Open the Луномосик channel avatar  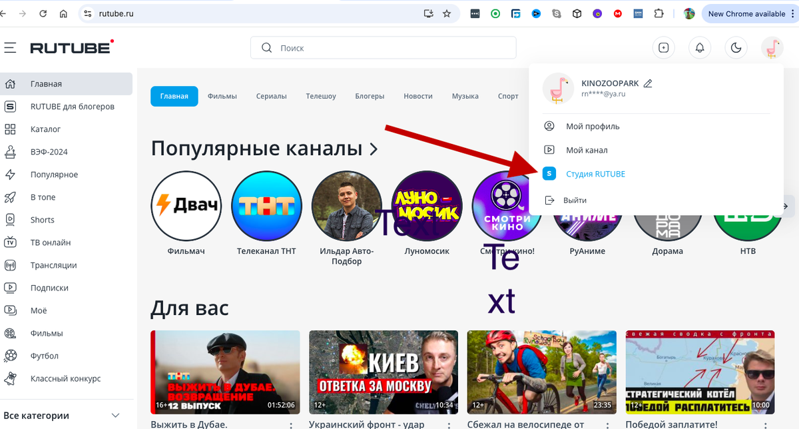point(427,205)
